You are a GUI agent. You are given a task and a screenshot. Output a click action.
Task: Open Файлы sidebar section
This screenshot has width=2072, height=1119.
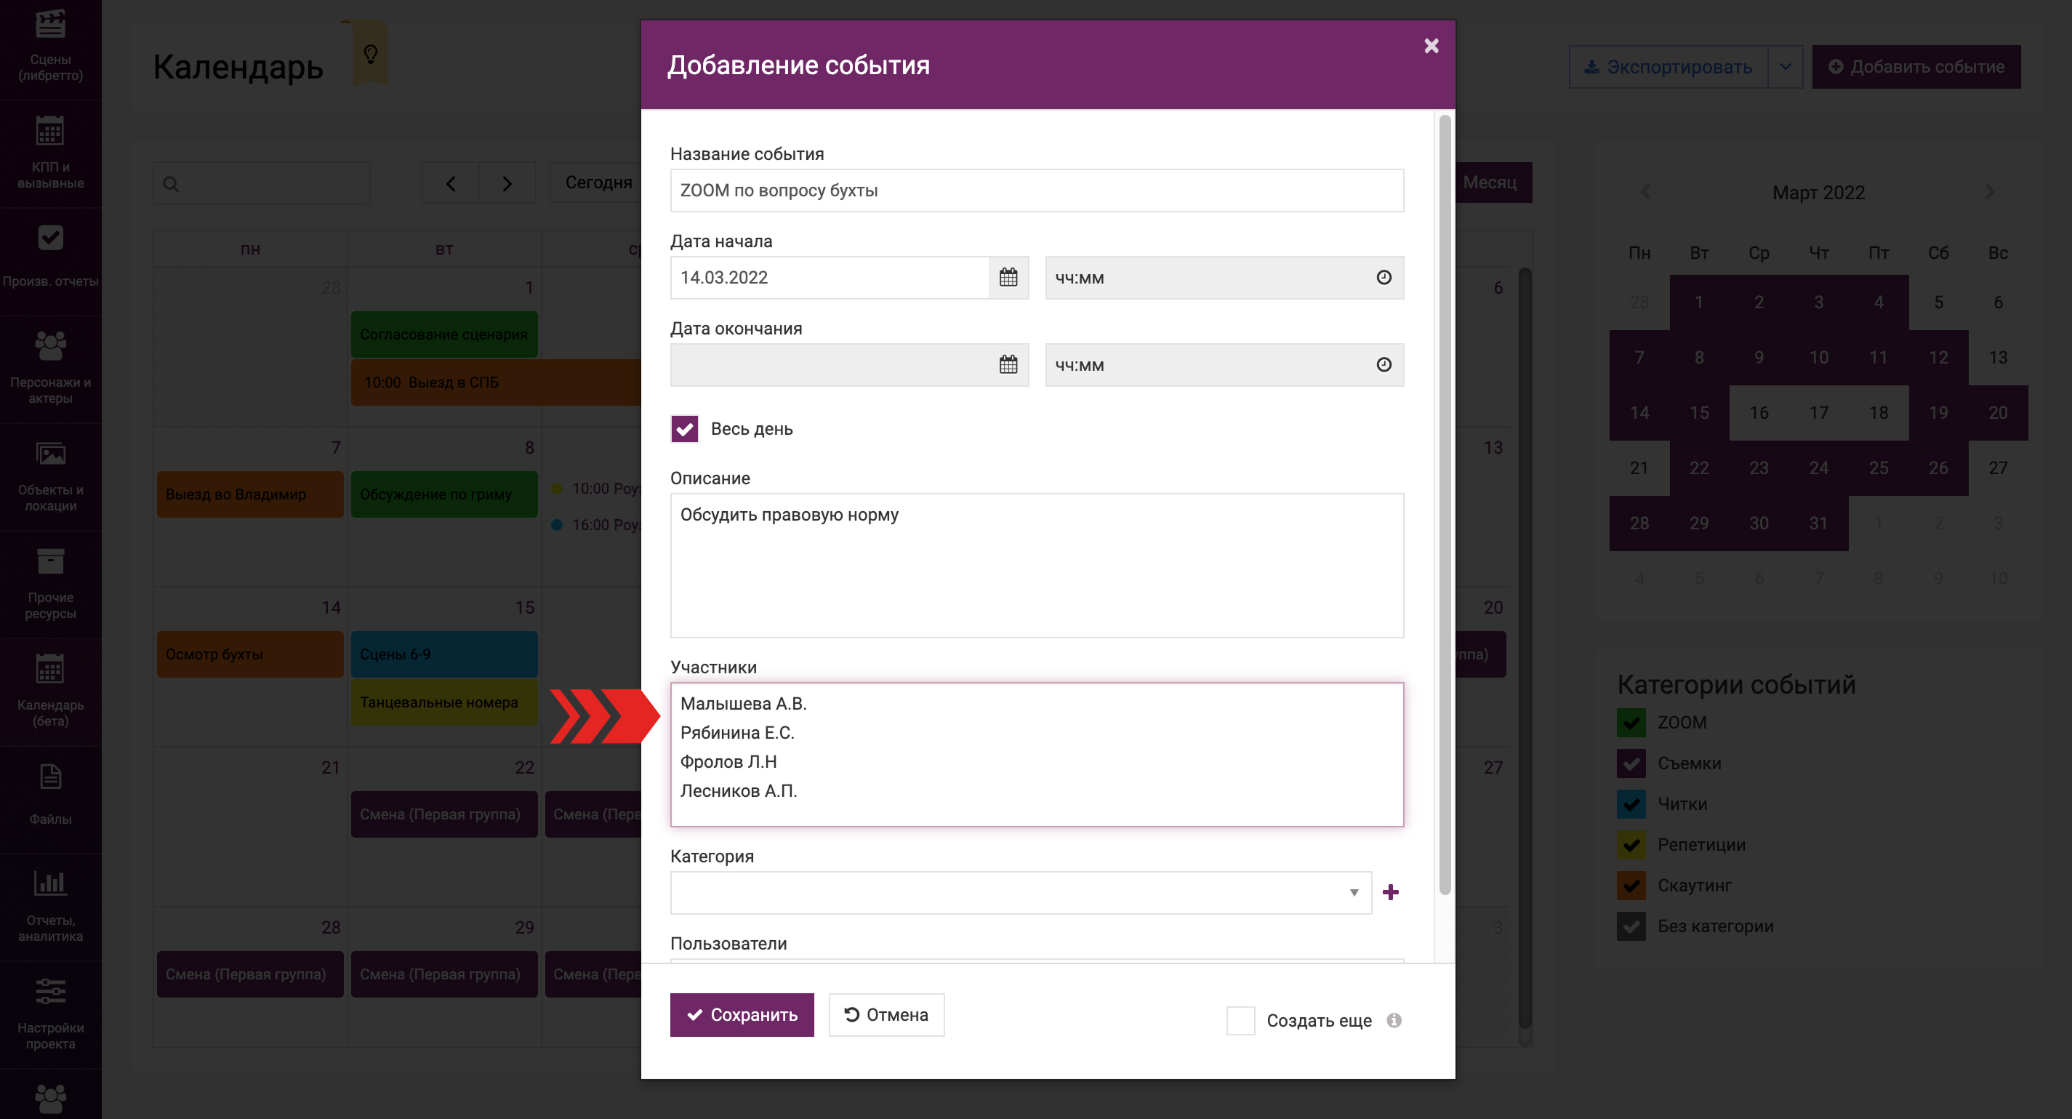click(51, 800)
